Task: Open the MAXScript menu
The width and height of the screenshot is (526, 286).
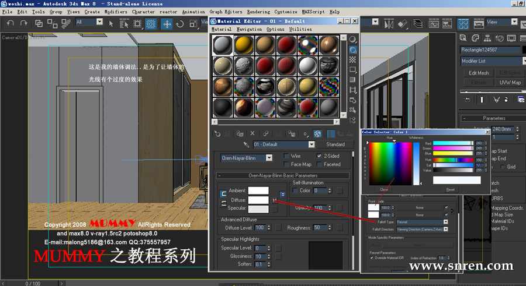Action: [x=313, y=12]
